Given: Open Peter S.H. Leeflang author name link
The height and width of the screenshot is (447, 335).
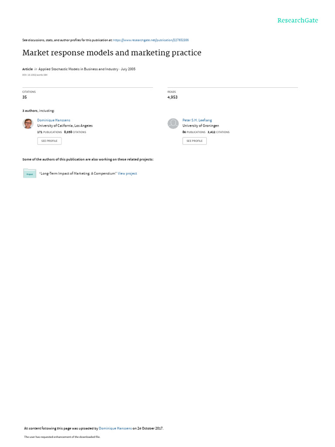Looking at the screenshot, I should point(197,120).
